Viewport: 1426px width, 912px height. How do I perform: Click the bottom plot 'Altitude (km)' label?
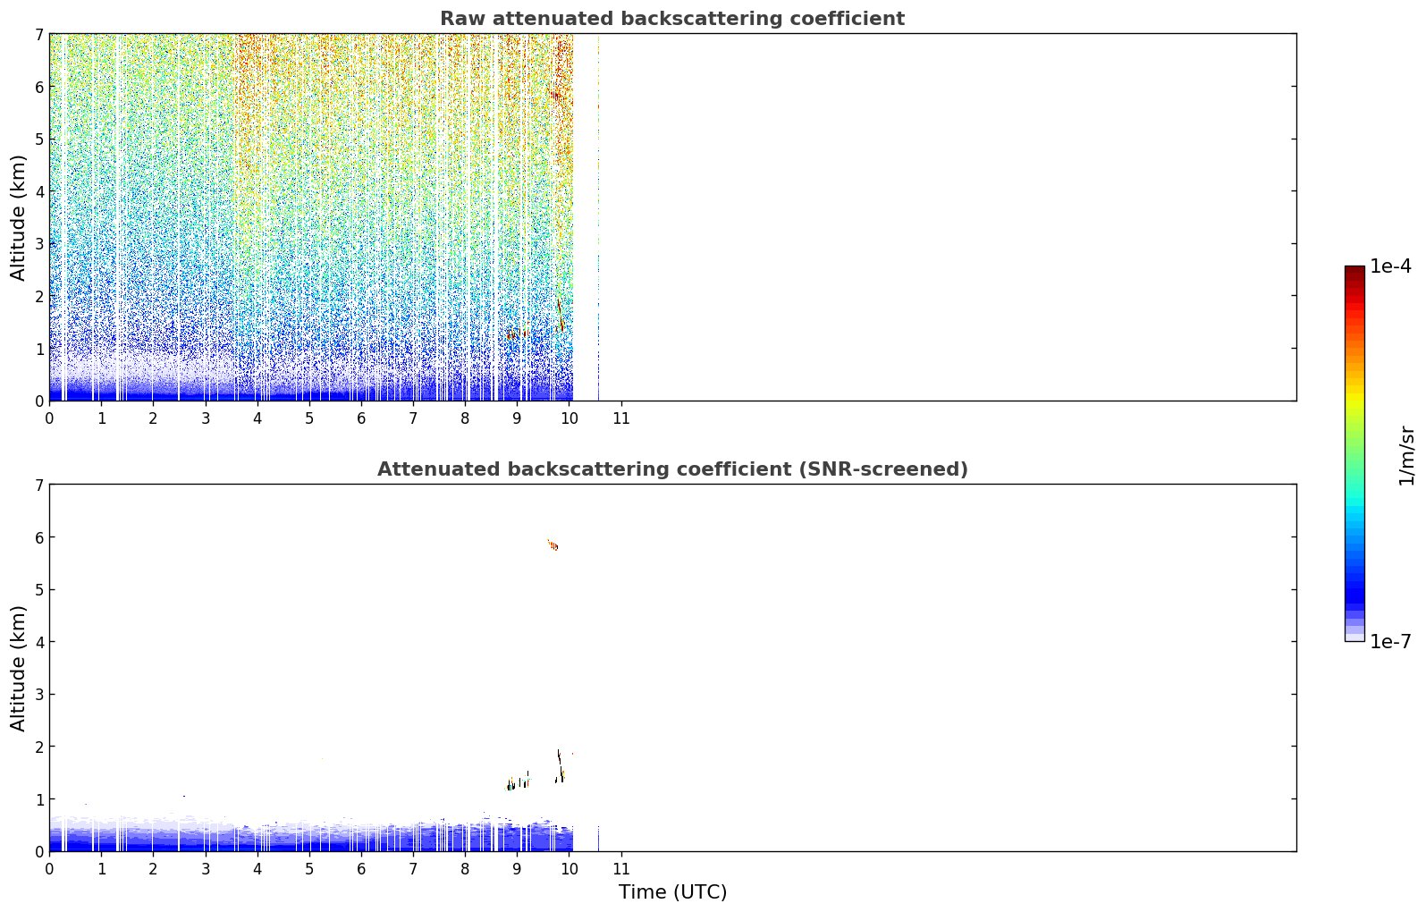coord(19,668)
